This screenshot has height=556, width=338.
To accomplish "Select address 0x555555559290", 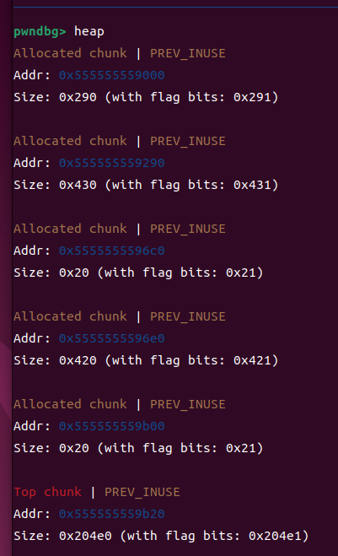I will 111,163.
